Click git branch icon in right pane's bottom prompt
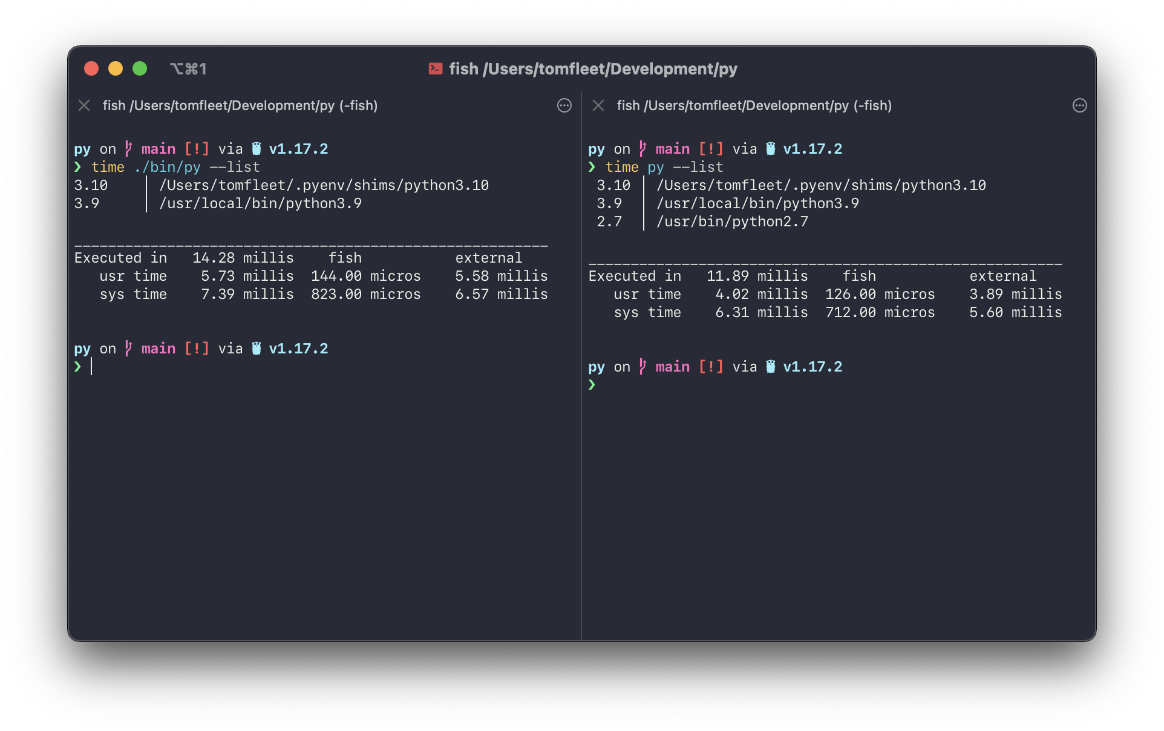 (x=642, y=367)
